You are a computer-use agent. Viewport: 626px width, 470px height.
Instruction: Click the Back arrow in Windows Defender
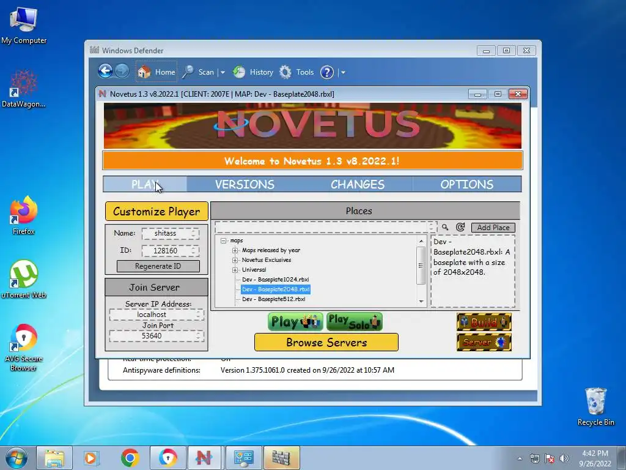(105, 72)
